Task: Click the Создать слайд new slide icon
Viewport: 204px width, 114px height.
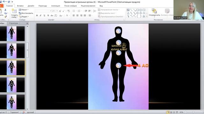Action: click(x=14, y=11)
